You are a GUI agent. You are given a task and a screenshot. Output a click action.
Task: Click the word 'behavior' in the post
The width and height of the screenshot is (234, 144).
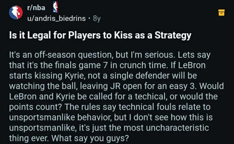pyautogui.click(x=94, y=117)
